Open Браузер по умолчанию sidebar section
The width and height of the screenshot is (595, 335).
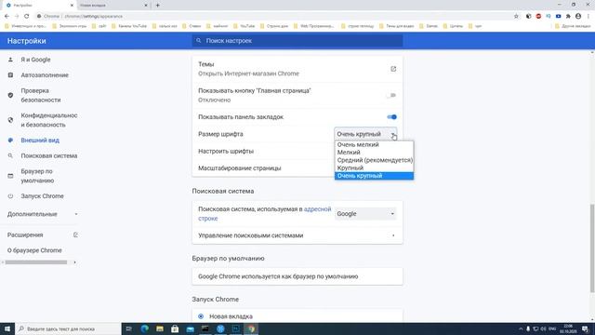click(x=37, y=176)
